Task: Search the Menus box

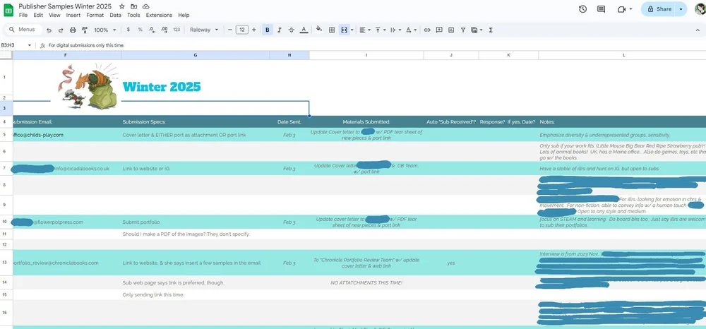Action: 25,30
